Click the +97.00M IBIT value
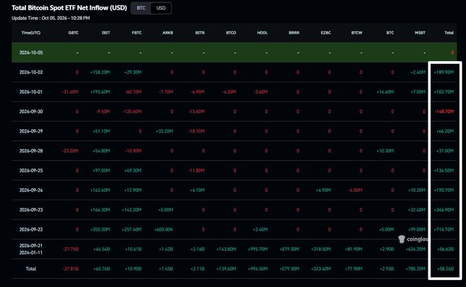This screenshot has width=466, height=287. tap(102, 170)
